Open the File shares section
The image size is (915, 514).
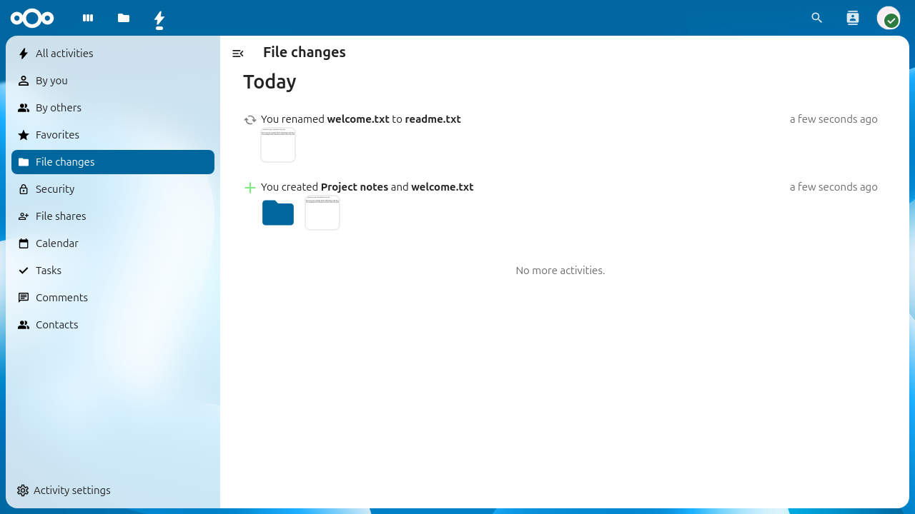pyautogui.click(x=60, y=216)
